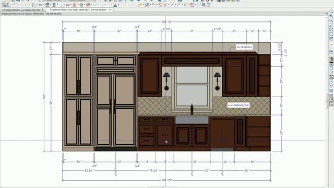Pick the Terrain tool with person icon
334x188 pixels.
pos(115,5)
